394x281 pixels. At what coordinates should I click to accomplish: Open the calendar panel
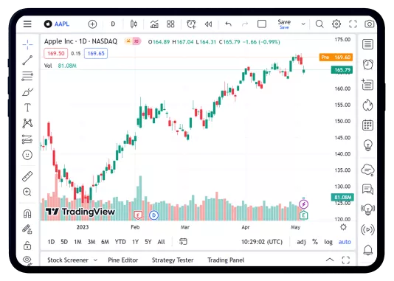coord(367,125)
